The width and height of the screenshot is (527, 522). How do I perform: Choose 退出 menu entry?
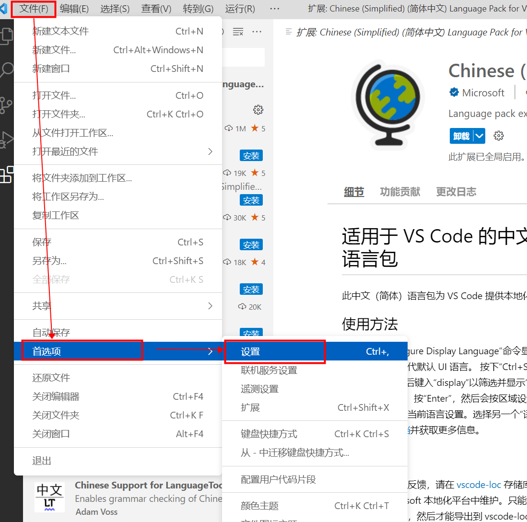pos(117,461)
